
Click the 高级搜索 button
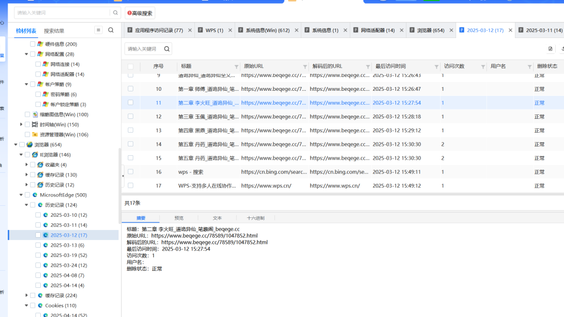[x=140, y=13]
